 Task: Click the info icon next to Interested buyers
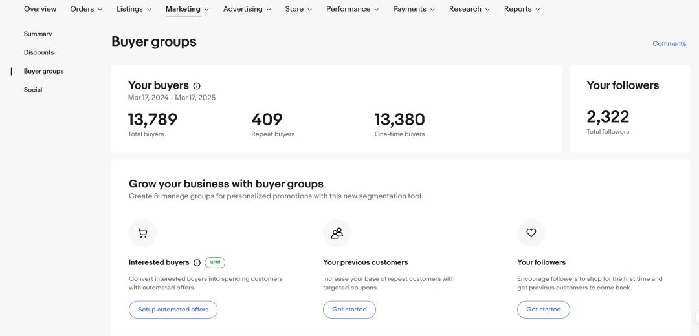[x=197, y=263]
